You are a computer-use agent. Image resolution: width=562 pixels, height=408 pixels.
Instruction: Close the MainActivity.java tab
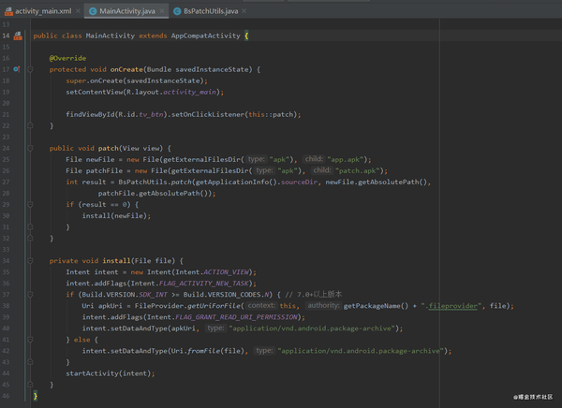pos(163,10)
